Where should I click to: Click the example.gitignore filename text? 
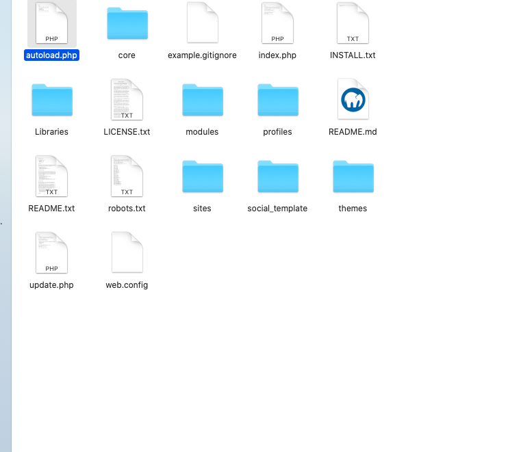[x=202, y=55]
